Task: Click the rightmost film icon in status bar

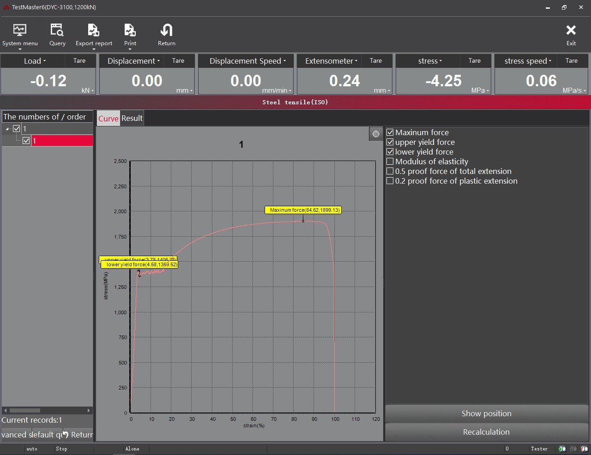Action: coord(584,449)
